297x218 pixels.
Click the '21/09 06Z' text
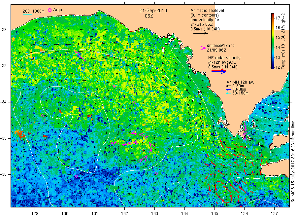point(216,50)
